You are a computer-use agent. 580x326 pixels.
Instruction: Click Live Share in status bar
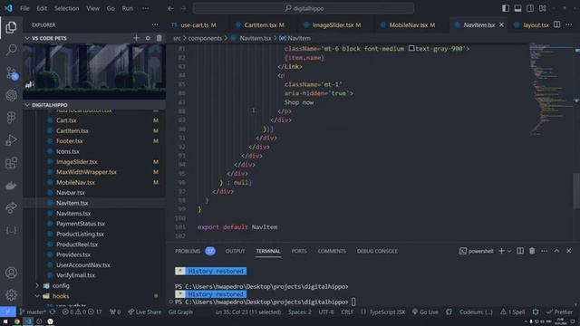point(145,312)
